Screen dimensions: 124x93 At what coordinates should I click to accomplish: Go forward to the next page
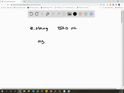pyautogui.click(x=5, y=5)
